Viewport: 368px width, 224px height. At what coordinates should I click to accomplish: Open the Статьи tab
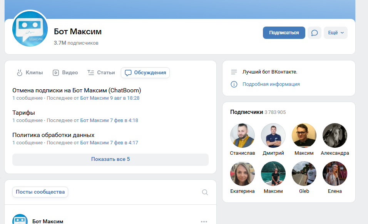101,72
